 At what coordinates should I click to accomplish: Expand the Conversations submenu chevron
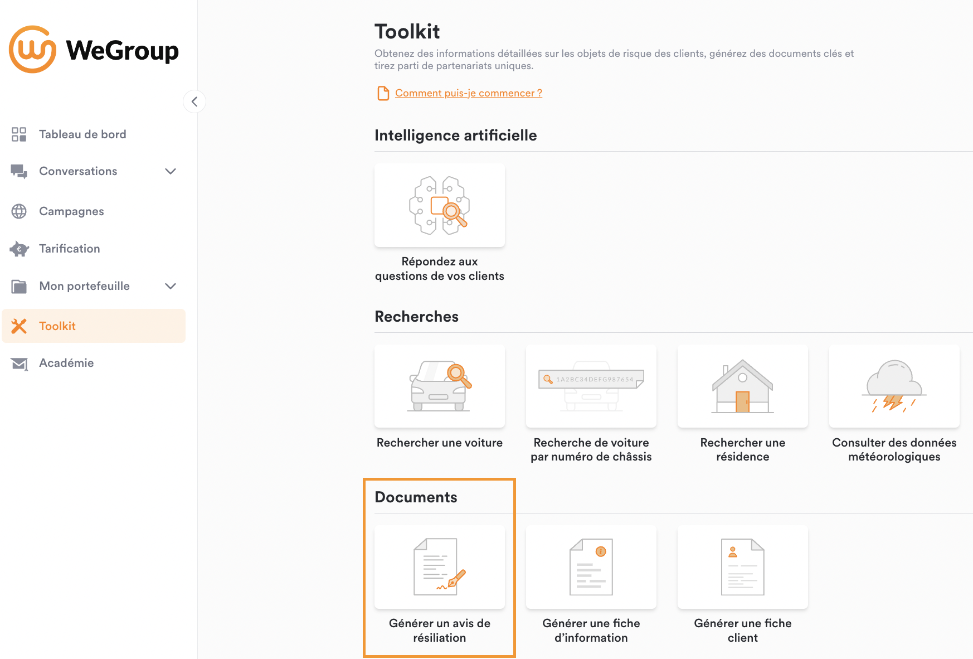[x=171, y=171]
